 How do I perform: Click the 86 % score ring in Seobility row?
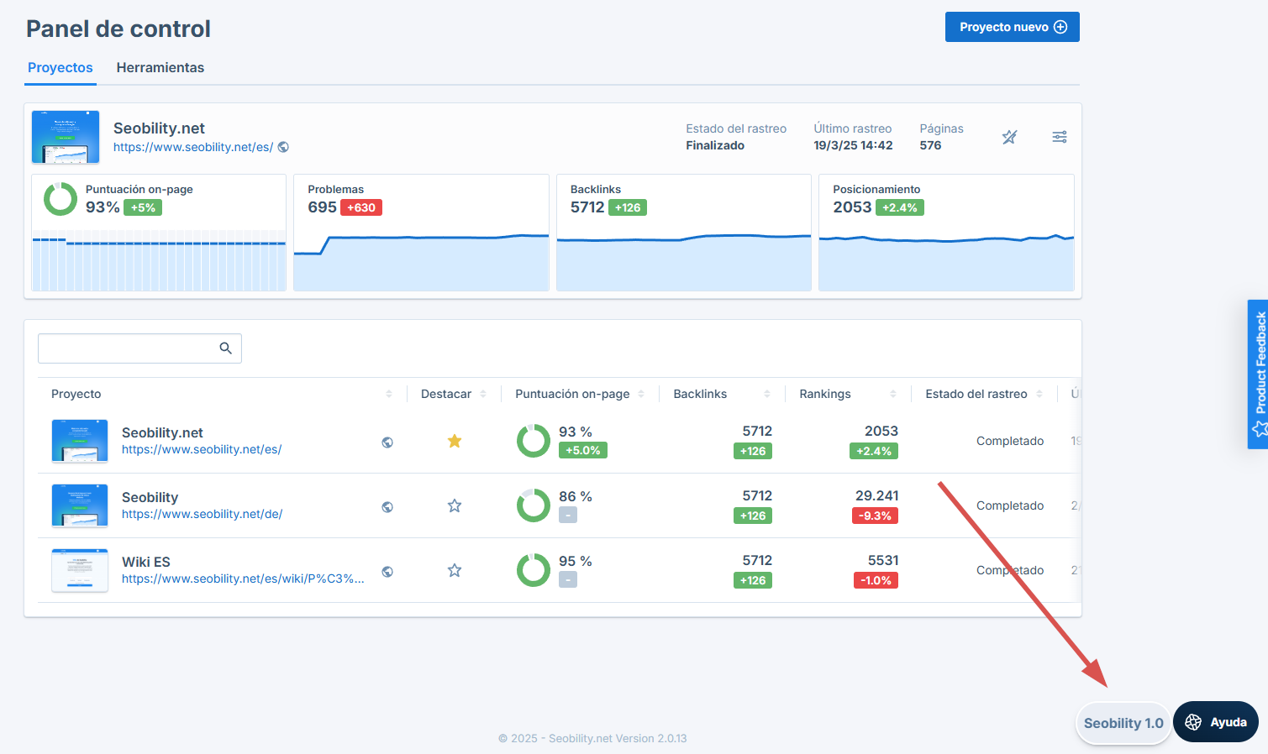(534, 505)
